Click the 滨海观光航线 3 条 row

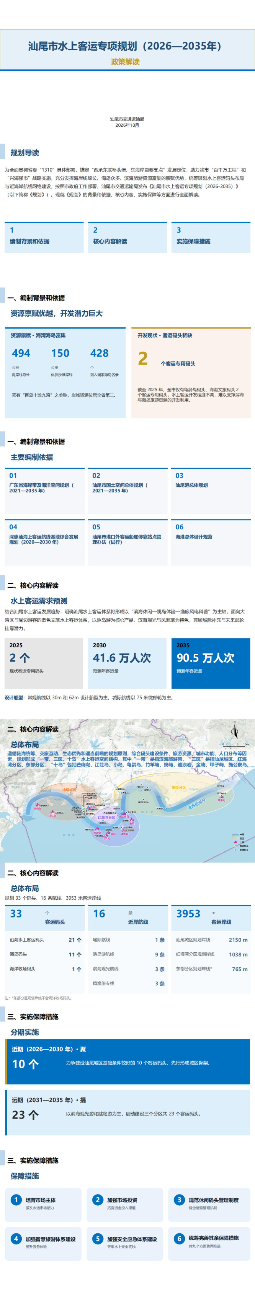128,969
